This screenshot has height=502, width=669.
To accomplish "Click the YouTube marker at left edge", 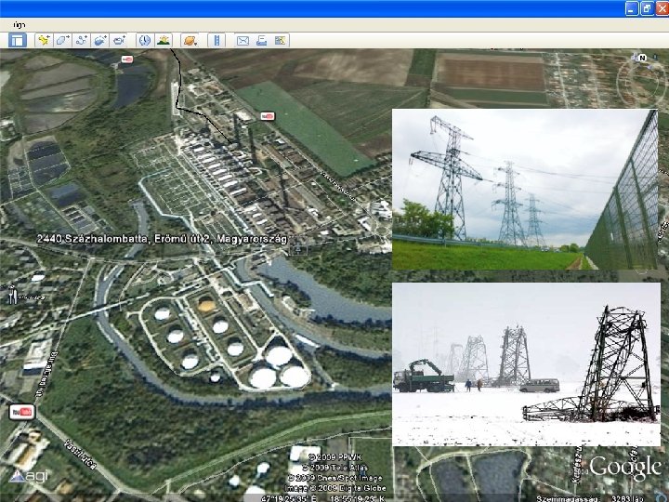I will click(x=20, y=411).
